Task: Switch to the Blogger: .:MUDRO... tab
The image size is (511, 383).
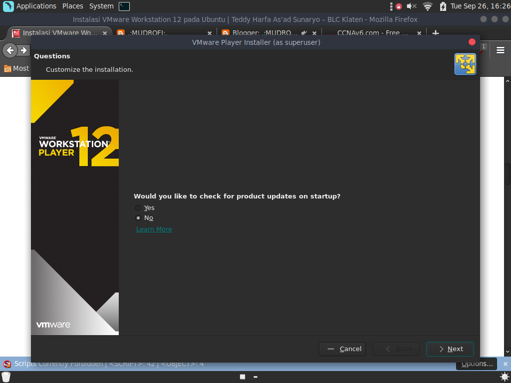Action: coord(264,32)
